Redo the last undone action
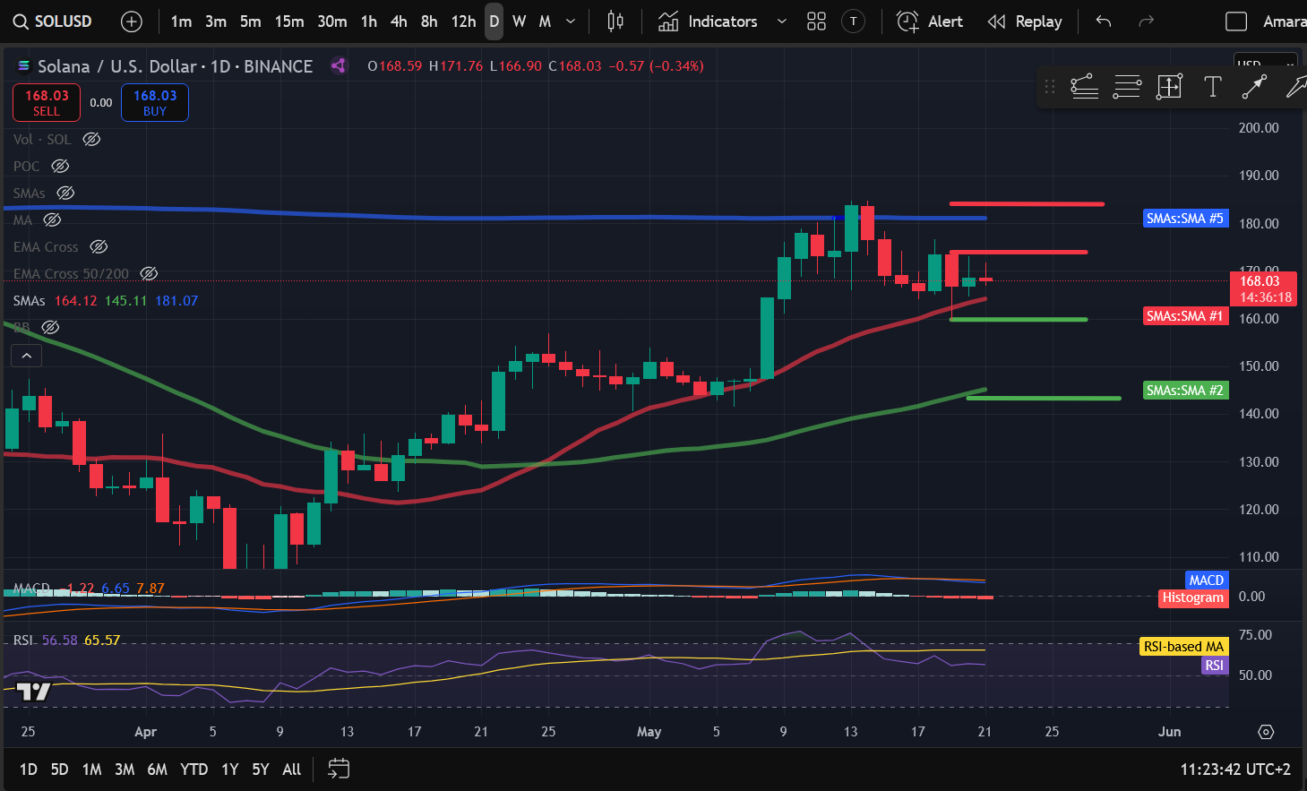 click(1146, 21)
